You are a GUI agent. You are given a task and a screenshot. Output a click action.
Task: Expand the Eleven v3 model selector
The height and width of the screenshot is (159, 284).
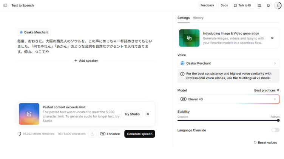(228, 99)
